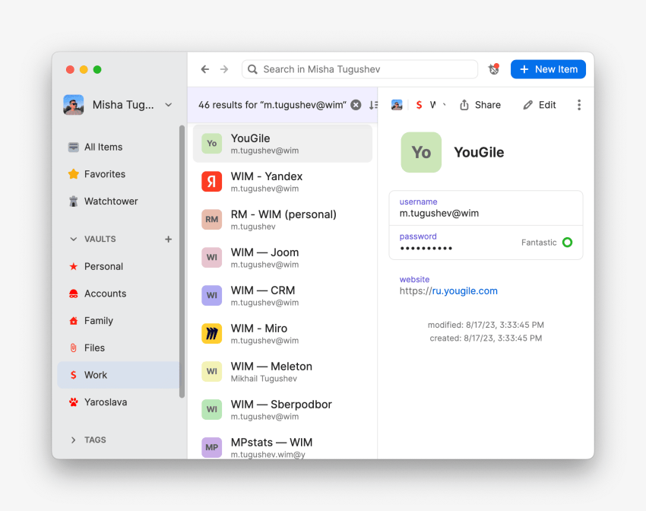Image resolution: width=646 pixels, height=511 pixels.
Task: Select the Family vault
Action: click(x=119, y=321)
